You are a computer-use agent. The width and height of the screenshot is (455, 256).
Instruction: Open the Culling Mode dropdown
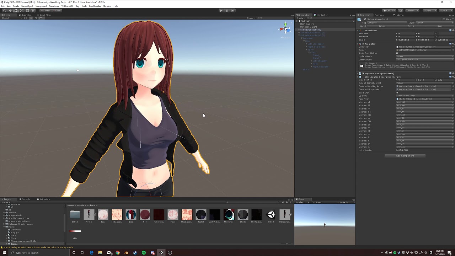(425, 60)
